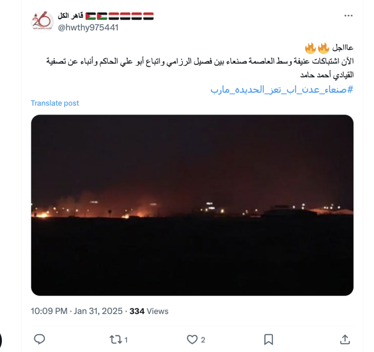View the 334 Views analytics
The height and width of the screenshot is (352, 374).
pos(149,311)
